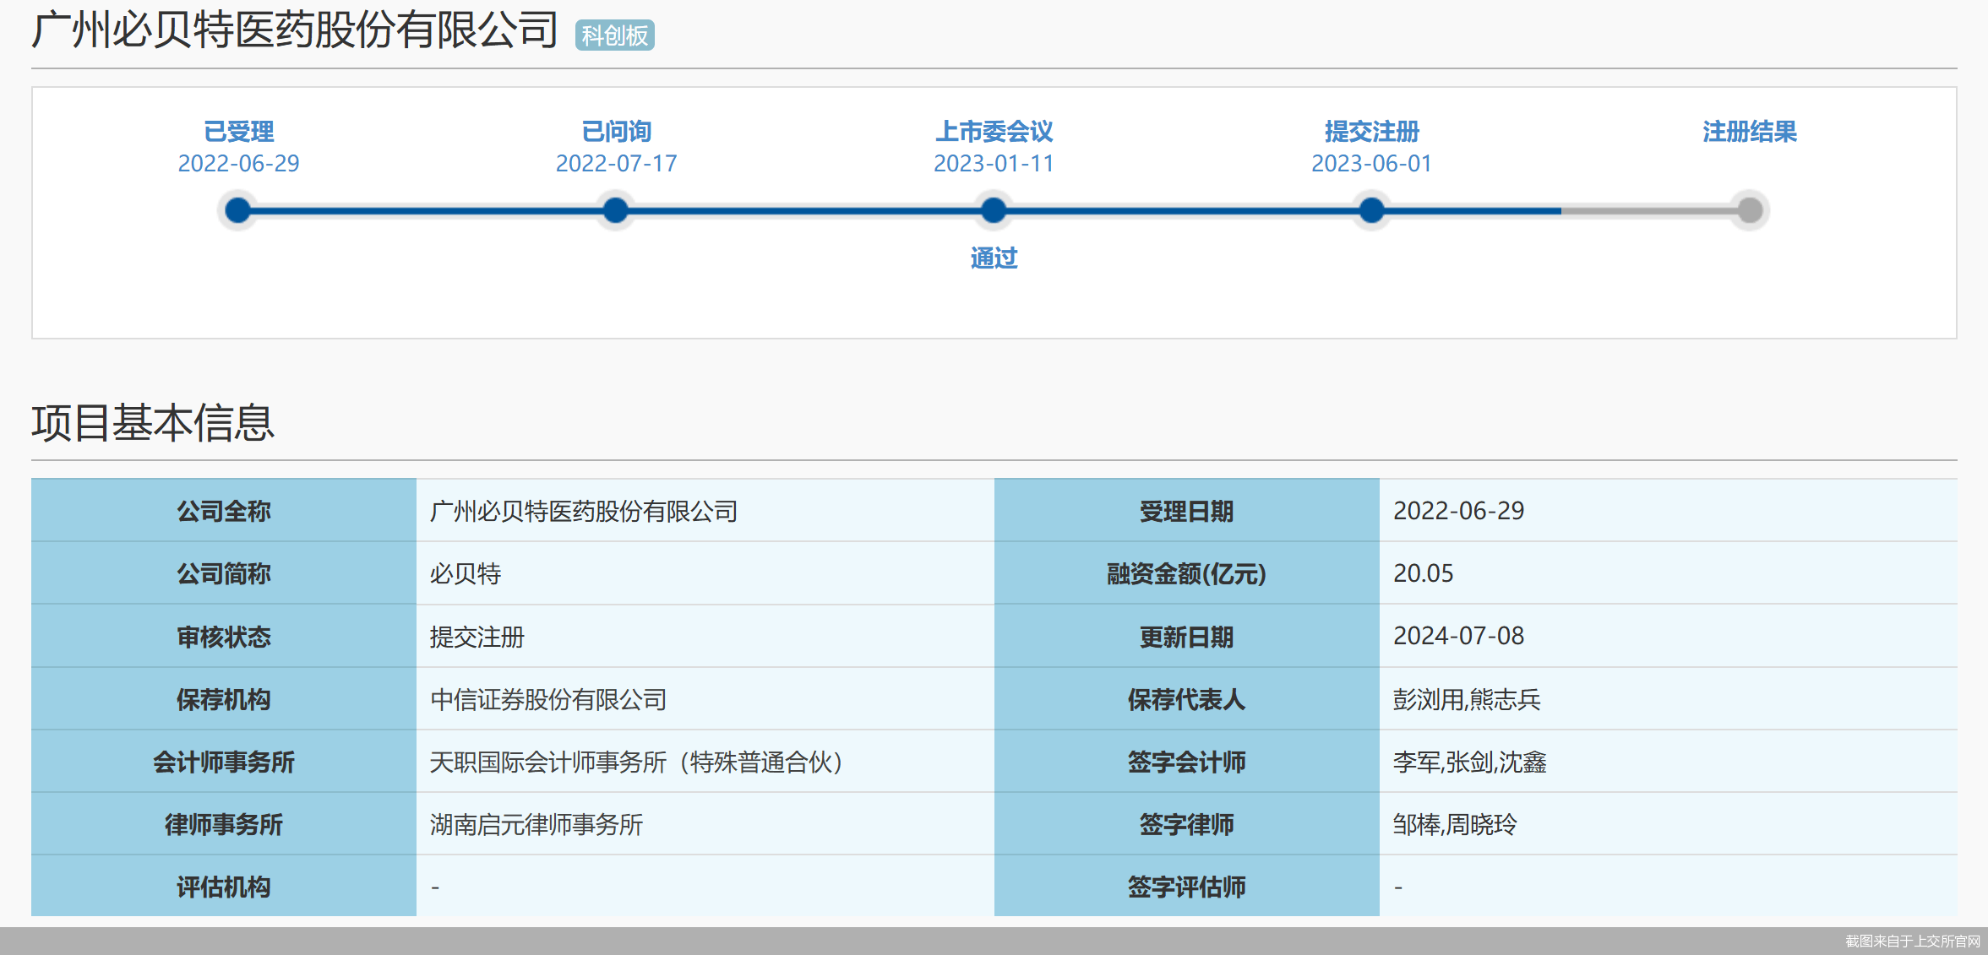Click the 公司全称 header cell
1988x955 pixels.
[x=224, y=510]
